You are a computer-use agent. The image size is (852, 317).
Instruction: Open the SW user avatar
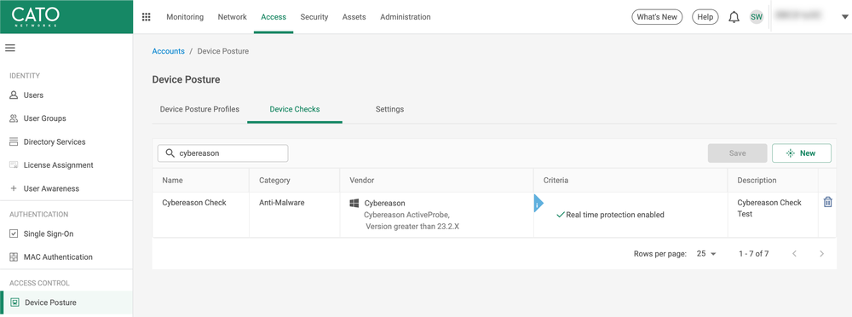[757, 17]
